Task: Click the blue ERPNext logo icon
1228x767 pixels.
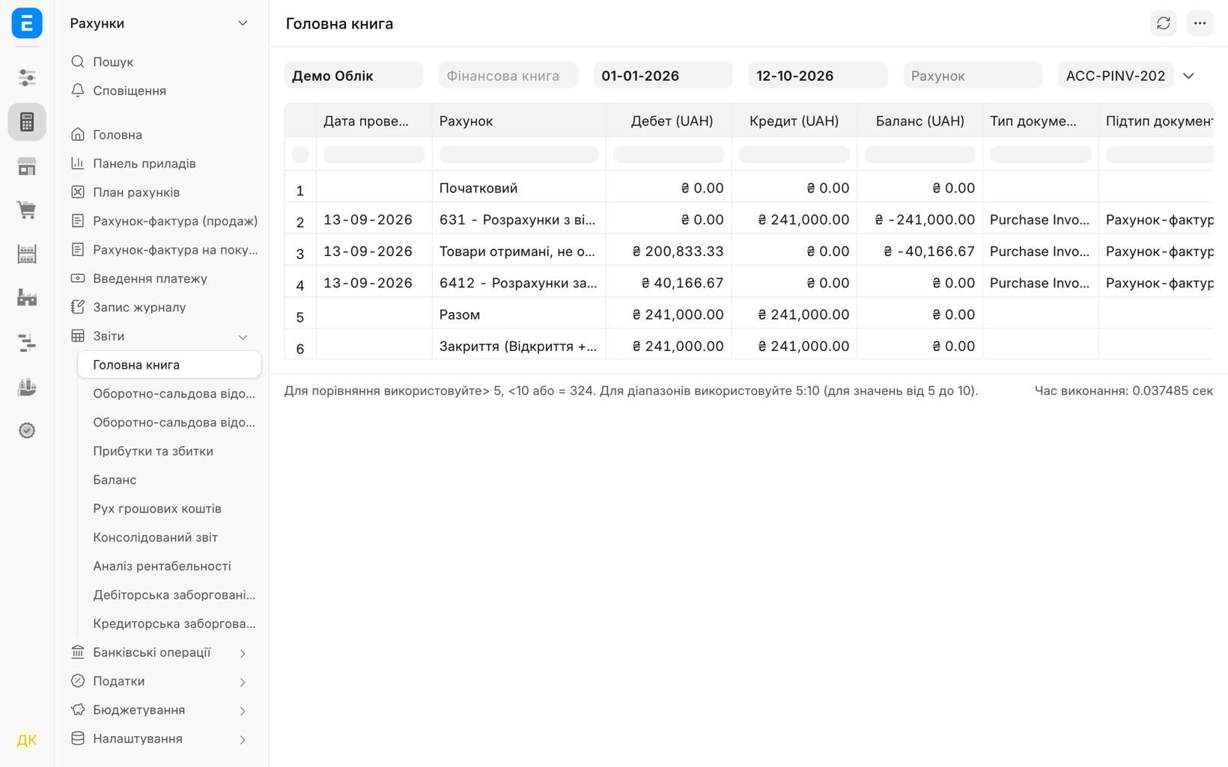Action: pyautogui.click(x=27, y=23)
